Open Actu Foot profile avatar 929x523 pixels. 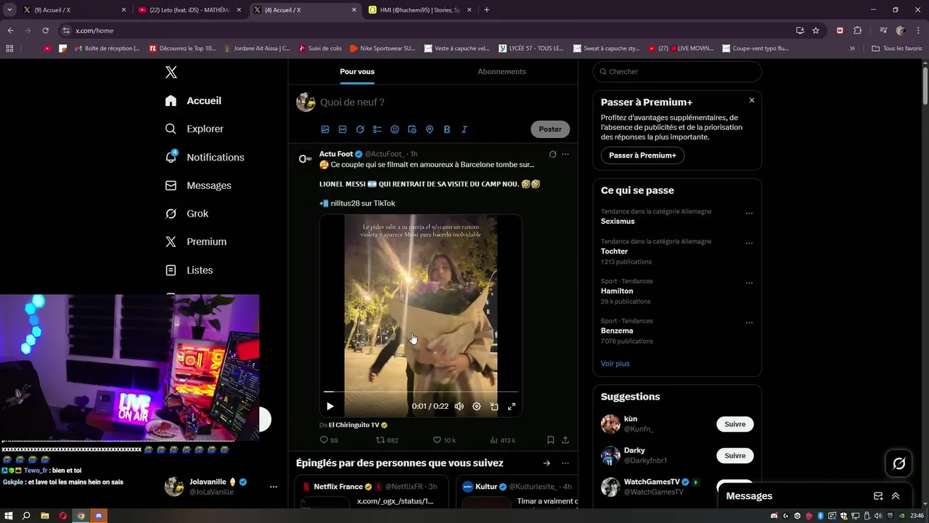pos(306,160)
